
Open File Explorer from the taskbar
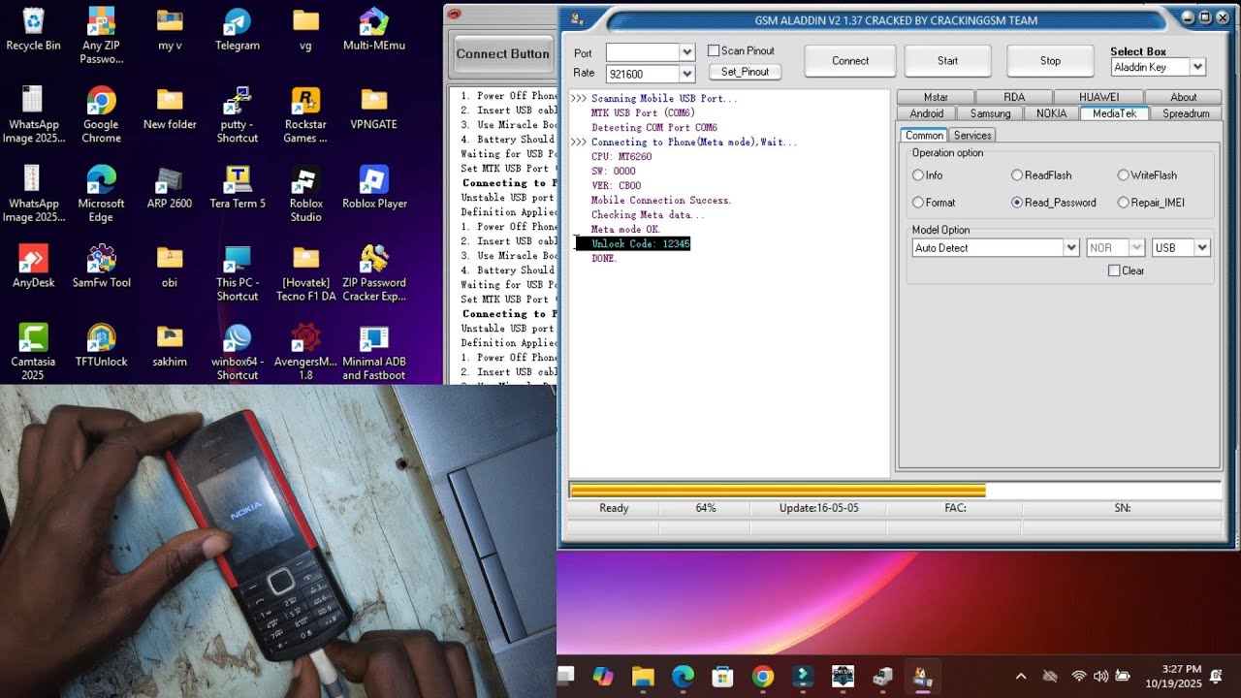pos(643,677)
